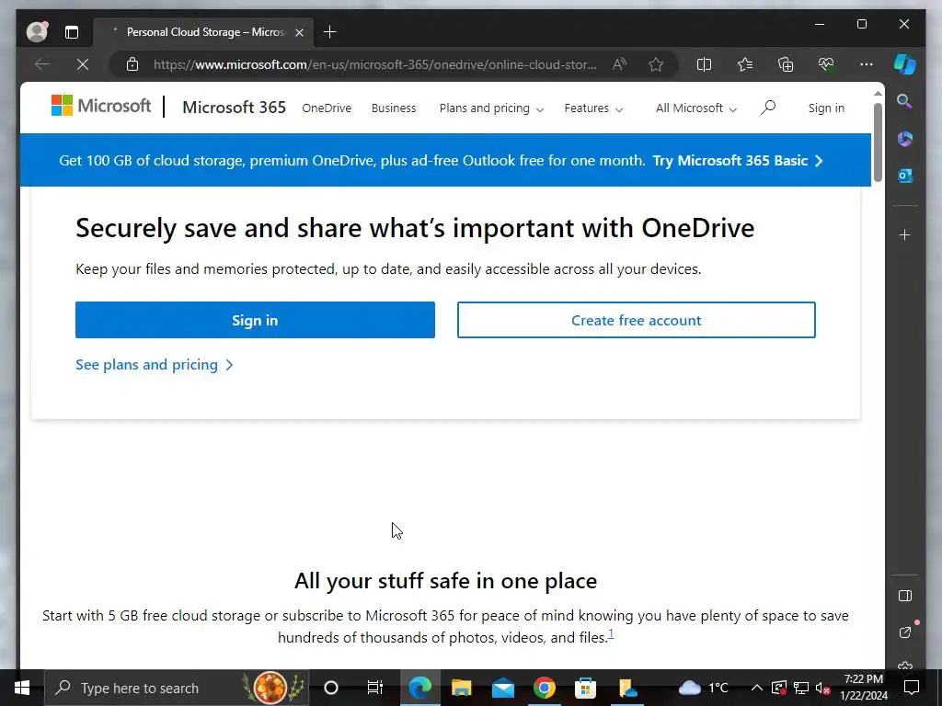942x706 pixels.
Task: Open the OneDrive nav item
Action: (x=327, y=108)
